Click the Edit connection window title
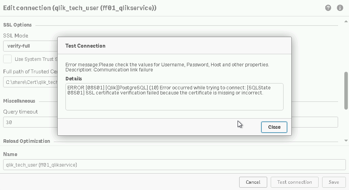 coord(80,8)
